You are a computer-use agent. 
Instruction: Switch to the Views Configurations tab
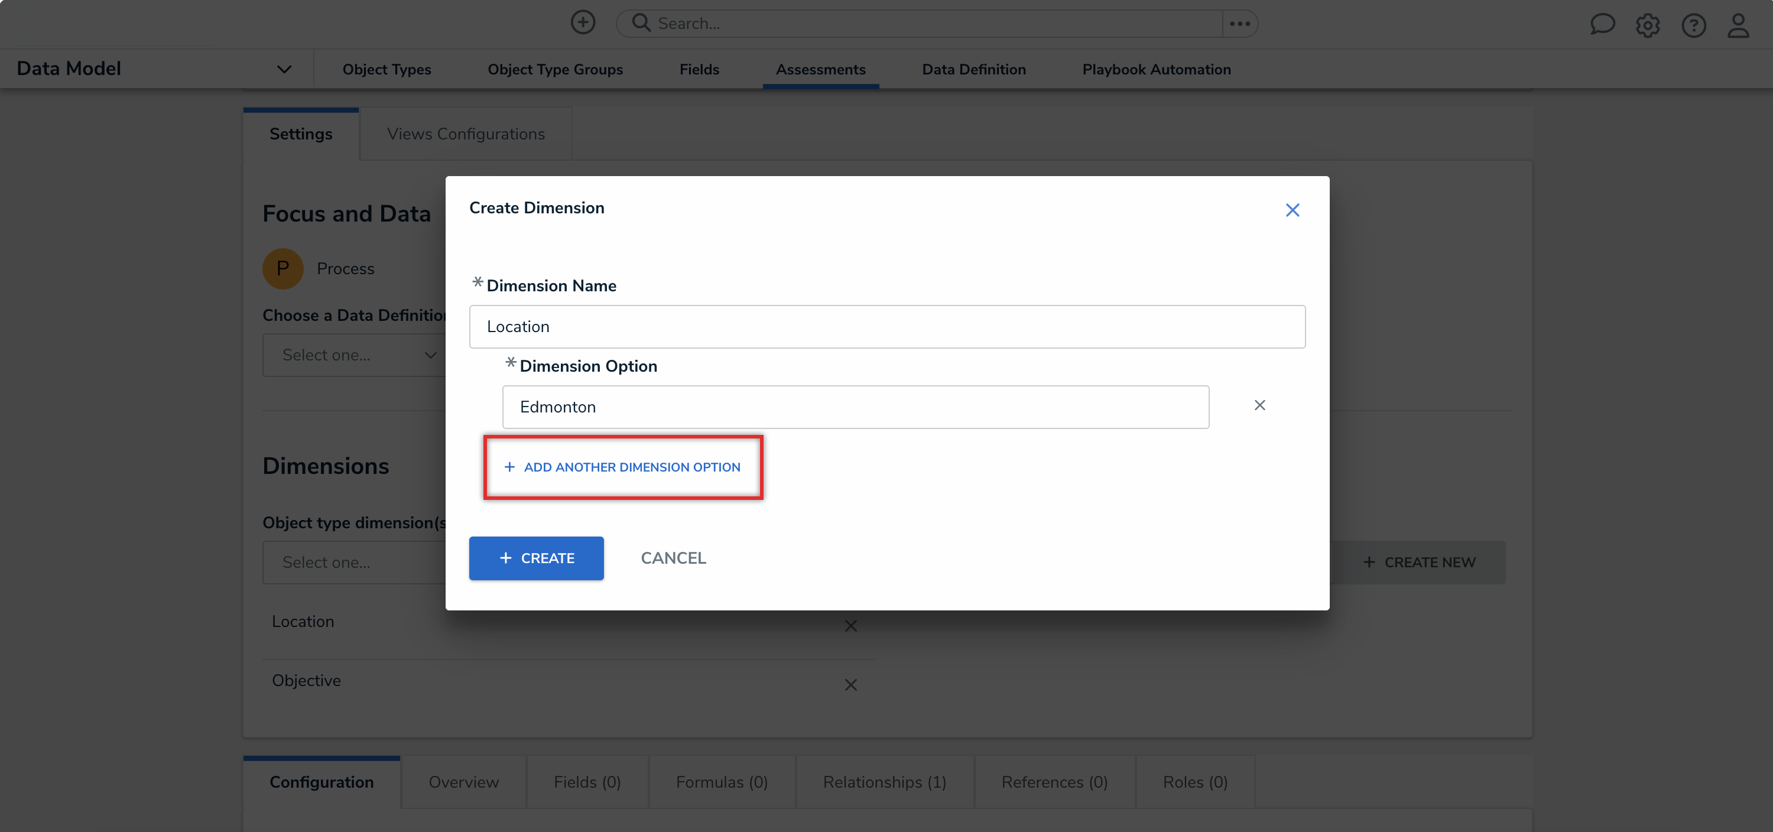pos(466,133)
